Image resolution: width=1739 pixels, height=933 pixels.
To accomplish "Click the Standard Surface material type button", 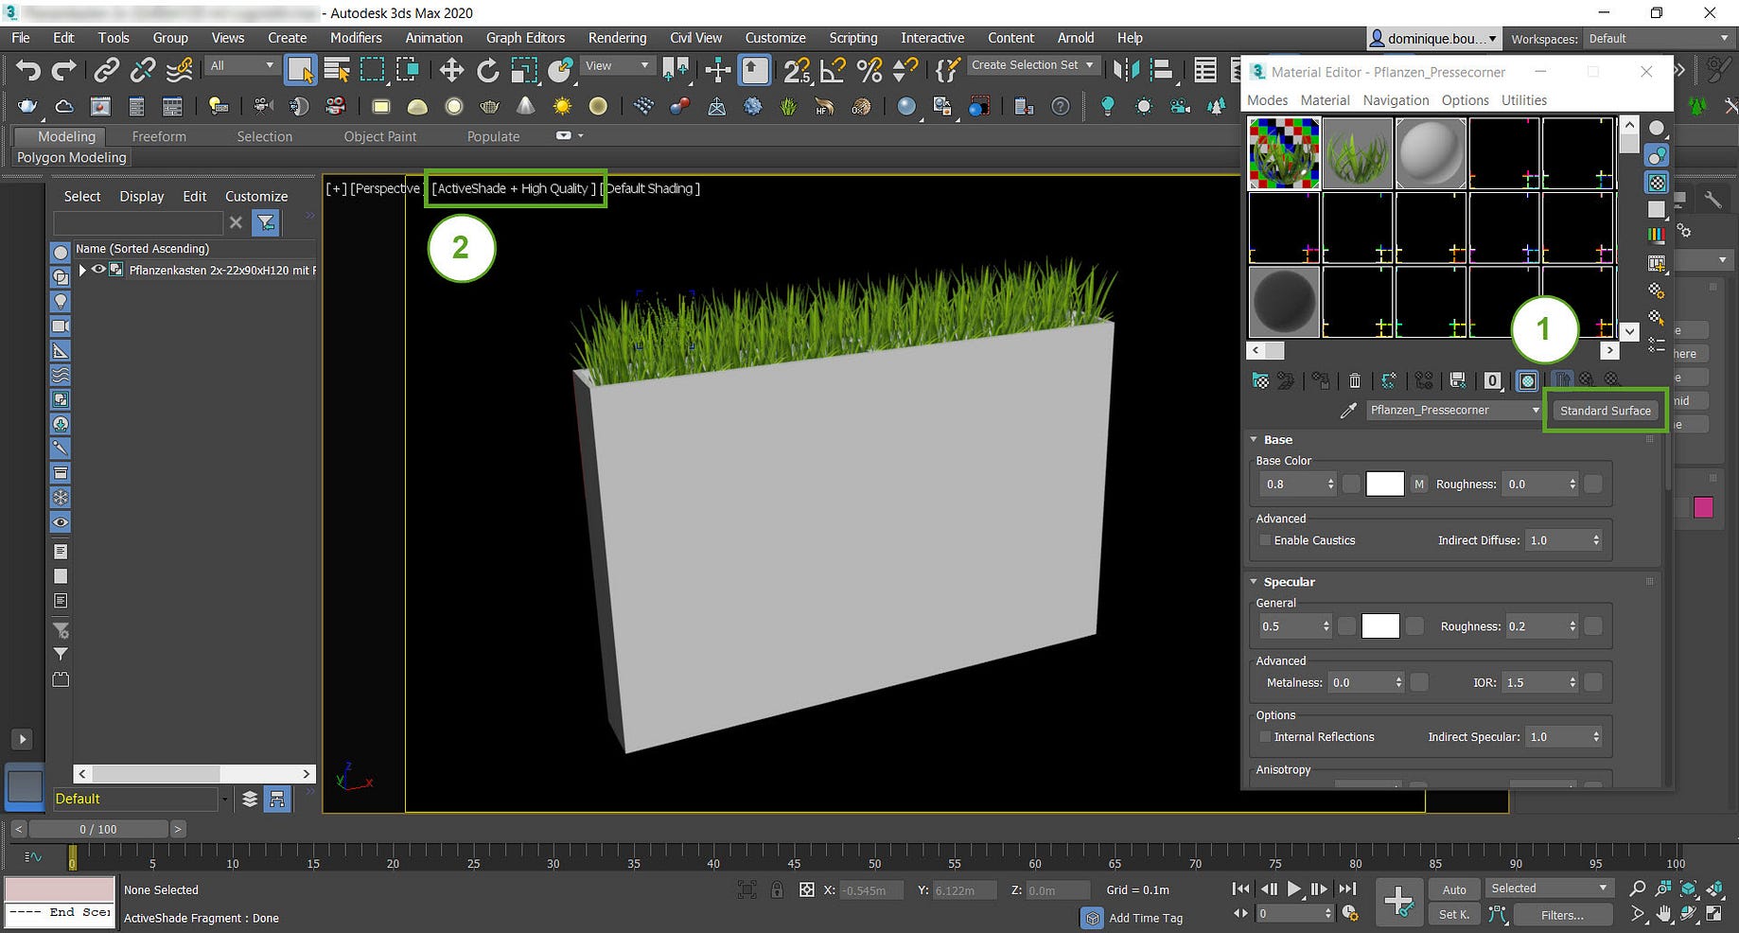I will click(1605, 411).
